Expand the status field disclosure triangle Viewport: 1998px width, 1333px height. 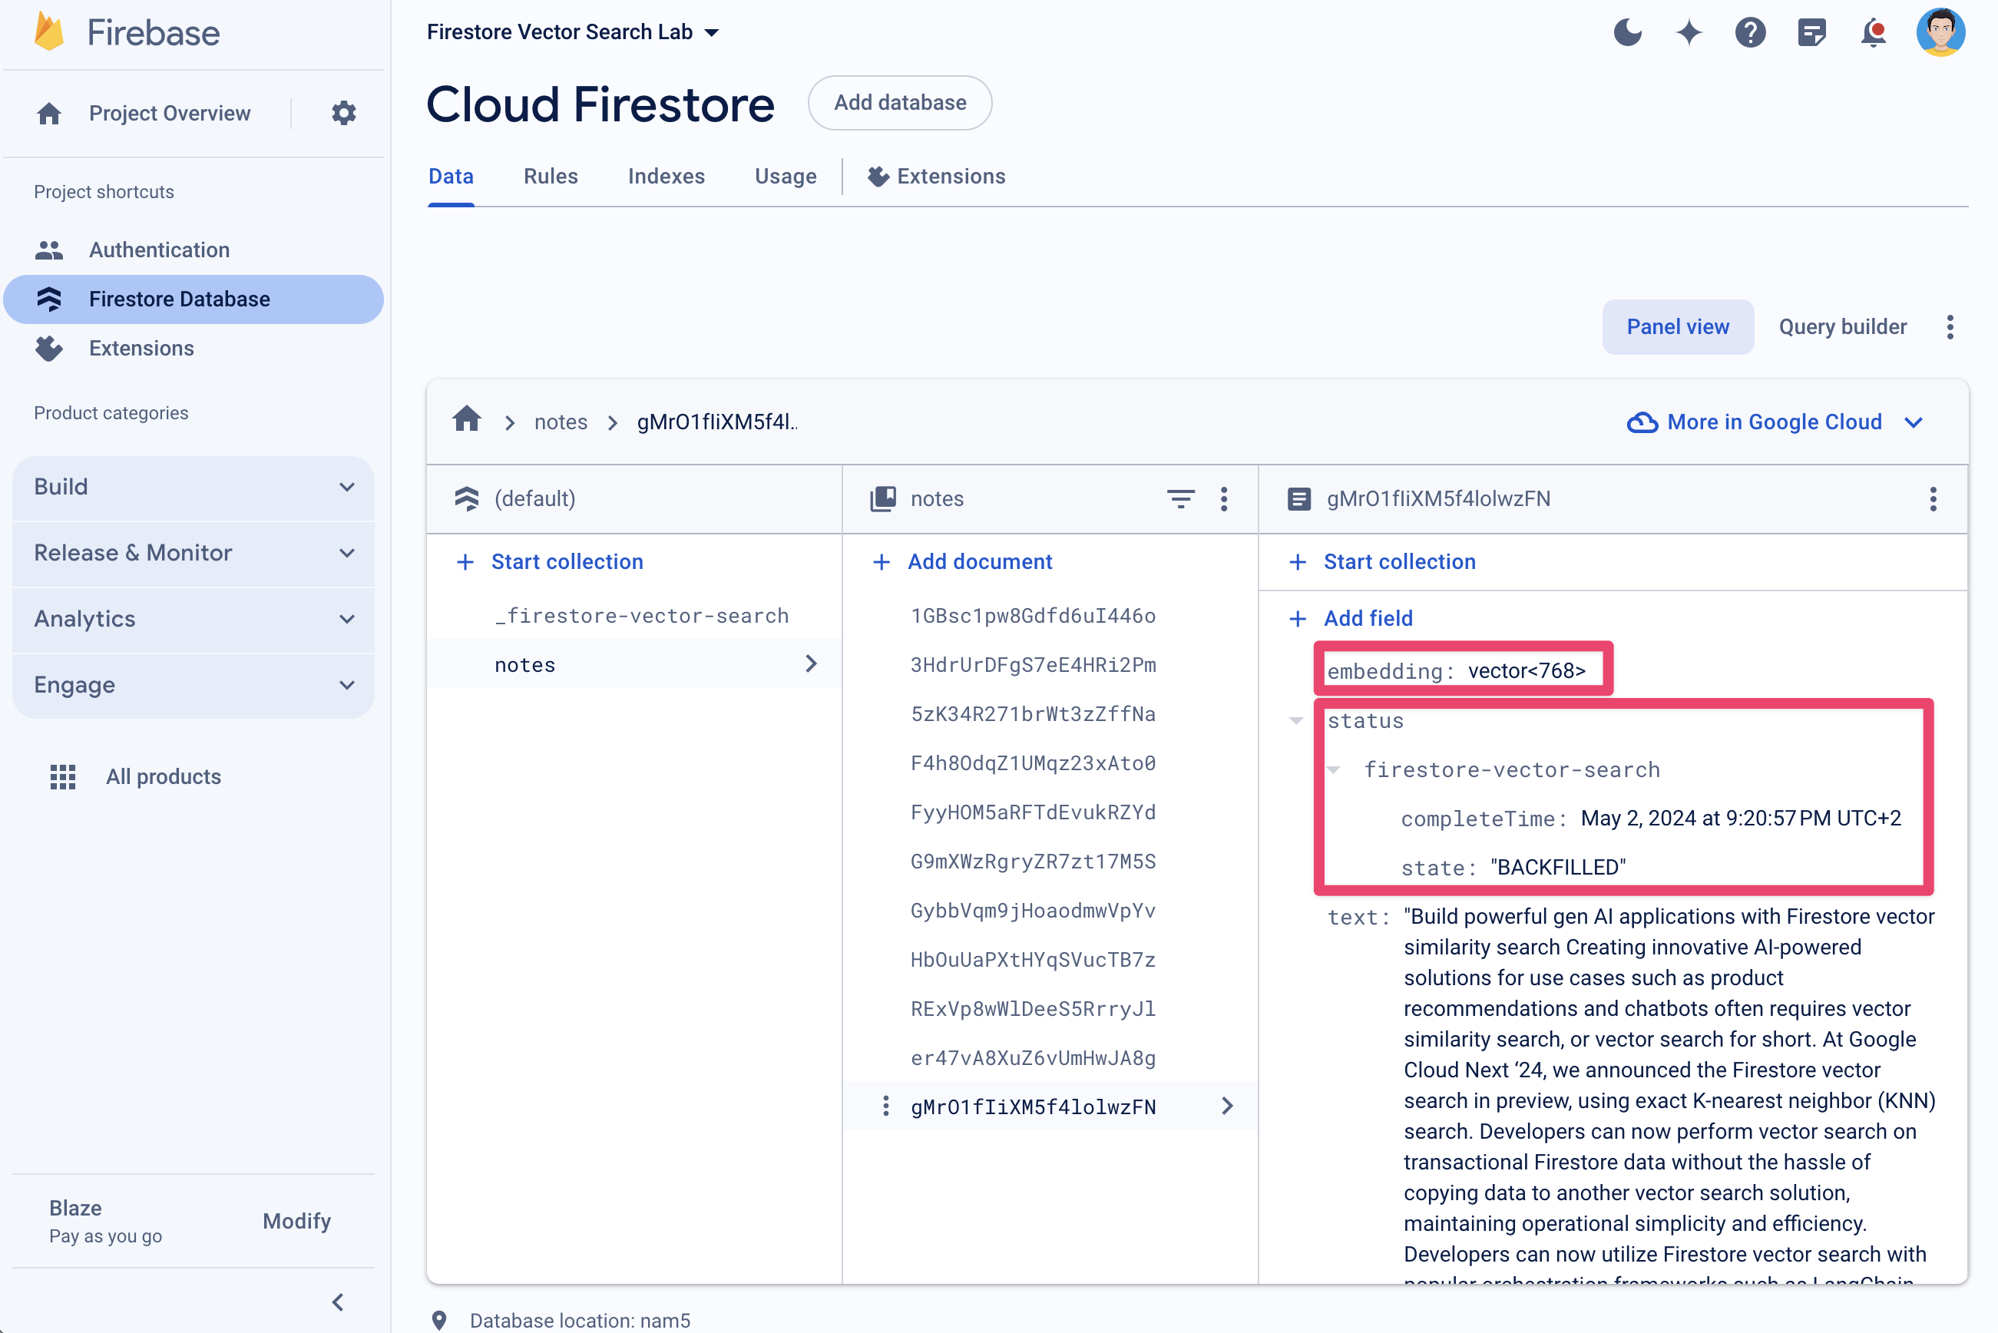coord(1302,720)
